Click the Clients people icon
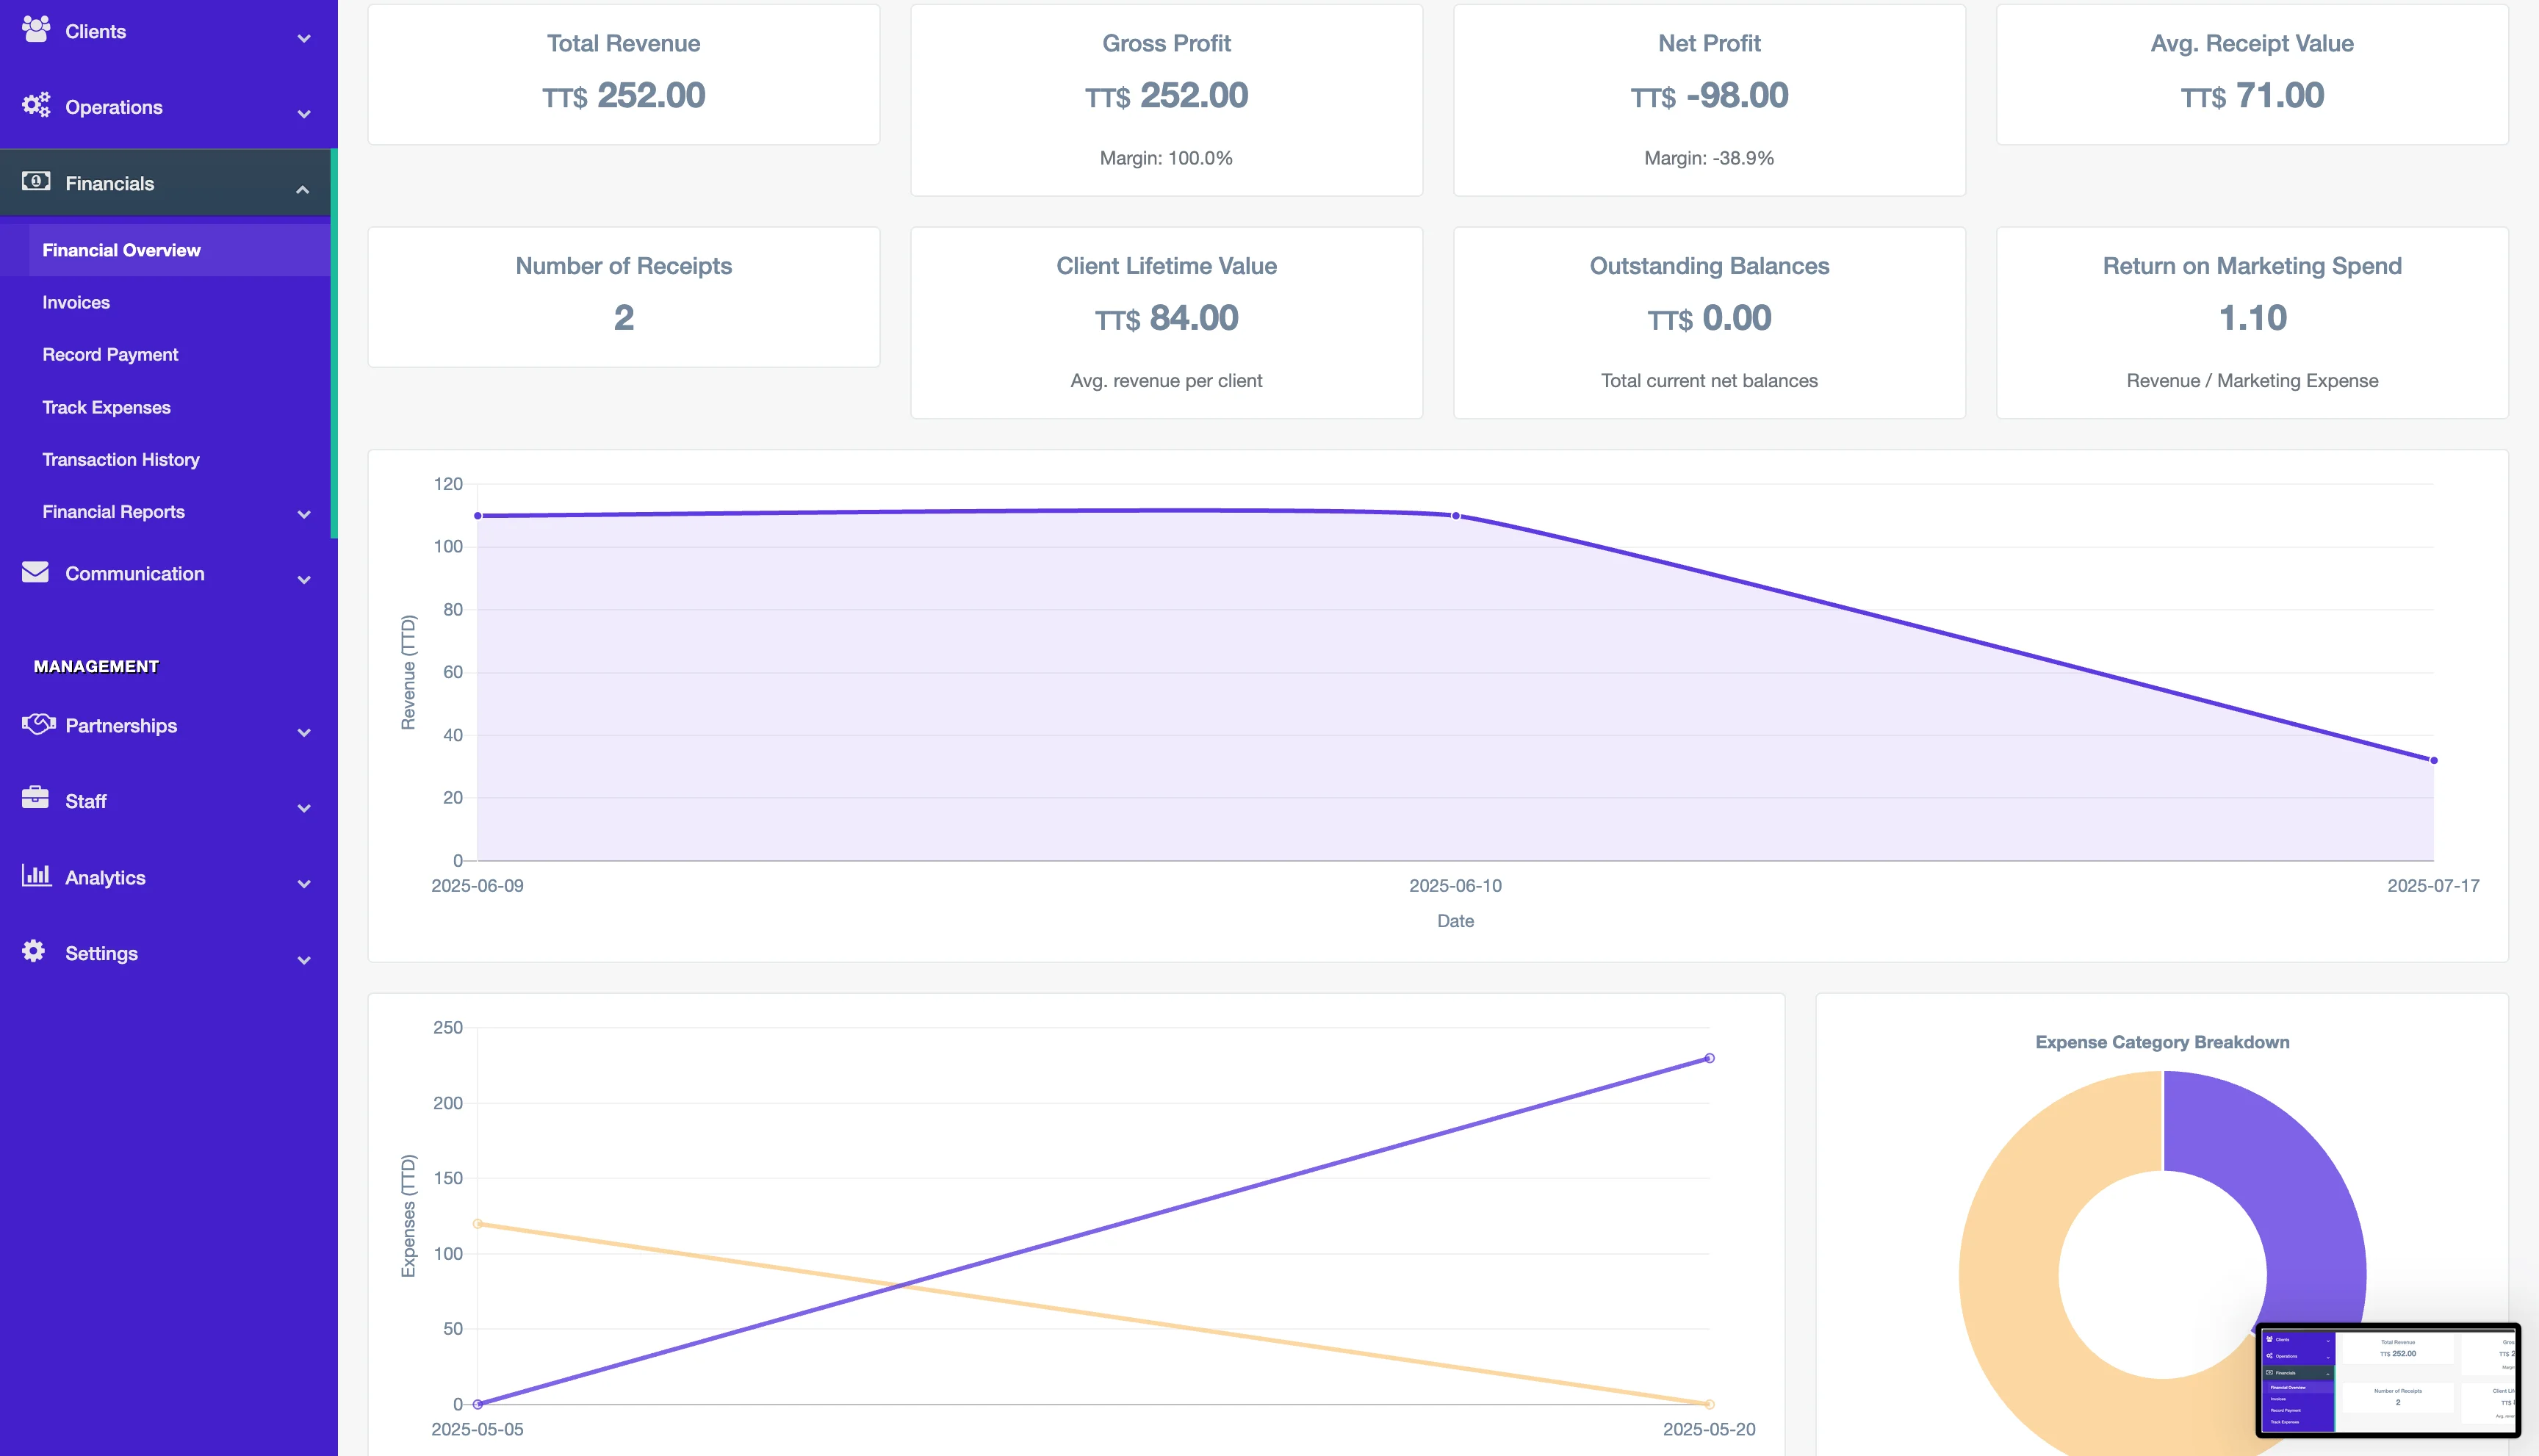This screenshot has height=1456, width=2539. [x=36, y=29]
